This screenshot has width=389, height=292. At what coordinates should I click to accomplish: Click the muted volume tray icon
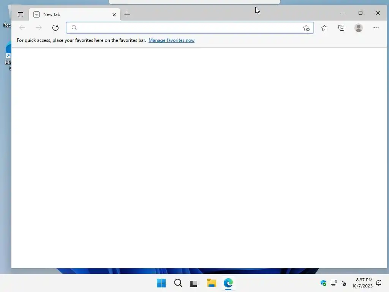tap(343, 283)
